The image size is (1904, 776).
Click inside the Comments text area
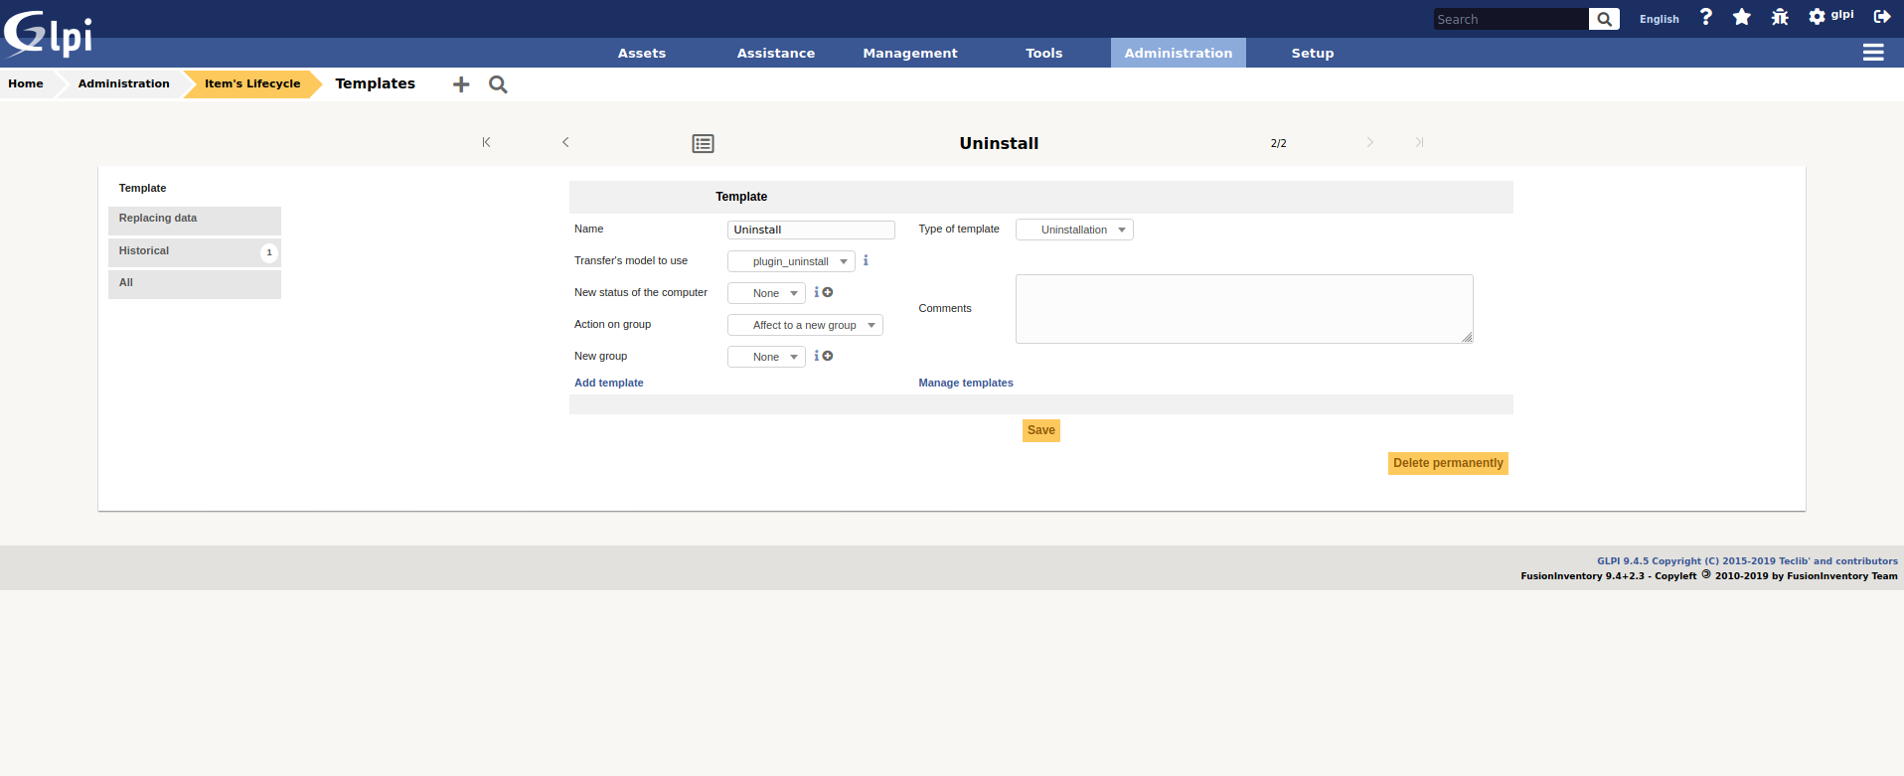tap(1243, 309)
